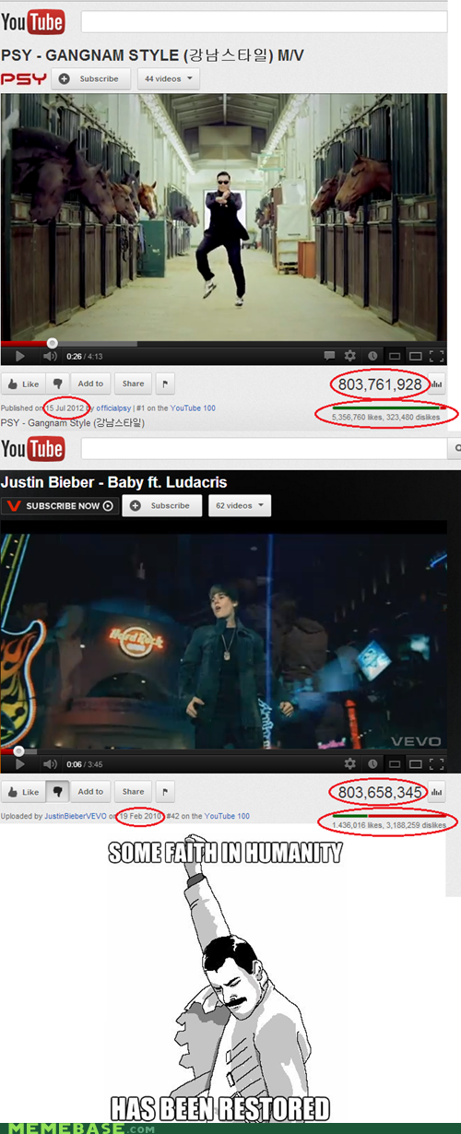Switch Gangnam Style player to small size

394,356
